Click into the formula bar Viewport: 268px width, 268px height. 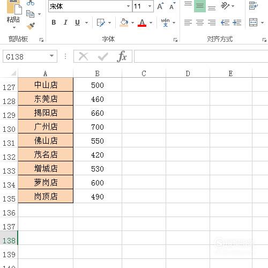coord(201,56)
